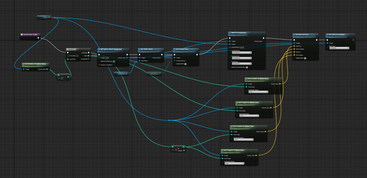Click the value field on the addition node
This screenshot has height=178, width=367.
[176, 150]
